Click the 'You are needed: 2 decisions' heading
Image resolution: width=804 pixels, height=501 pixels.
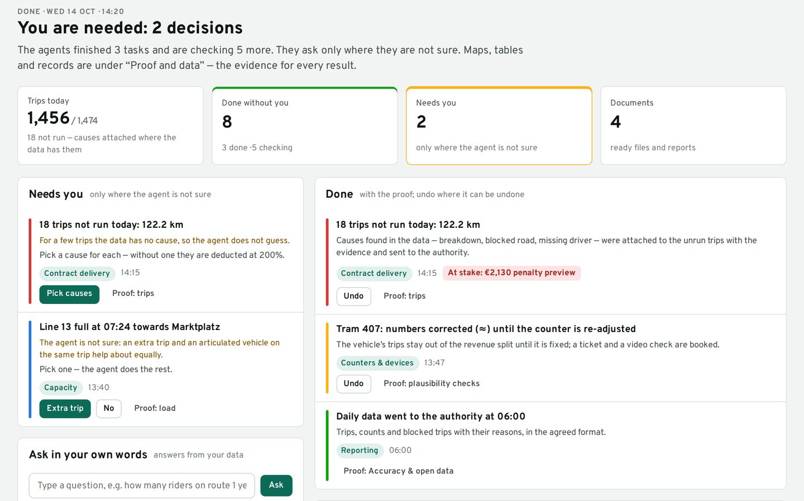[130, 28]
